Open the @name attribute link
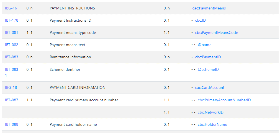The height and width of the screenshot is (133, 280). 204,45
